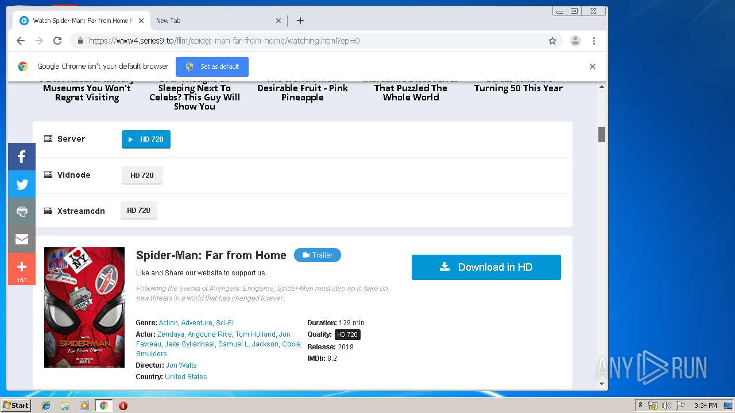
Task: Click the Vidnode list icon
Action: (x=48, y=175)
